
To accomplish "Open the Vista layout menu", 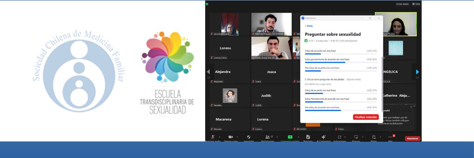I will coord(416,4).
